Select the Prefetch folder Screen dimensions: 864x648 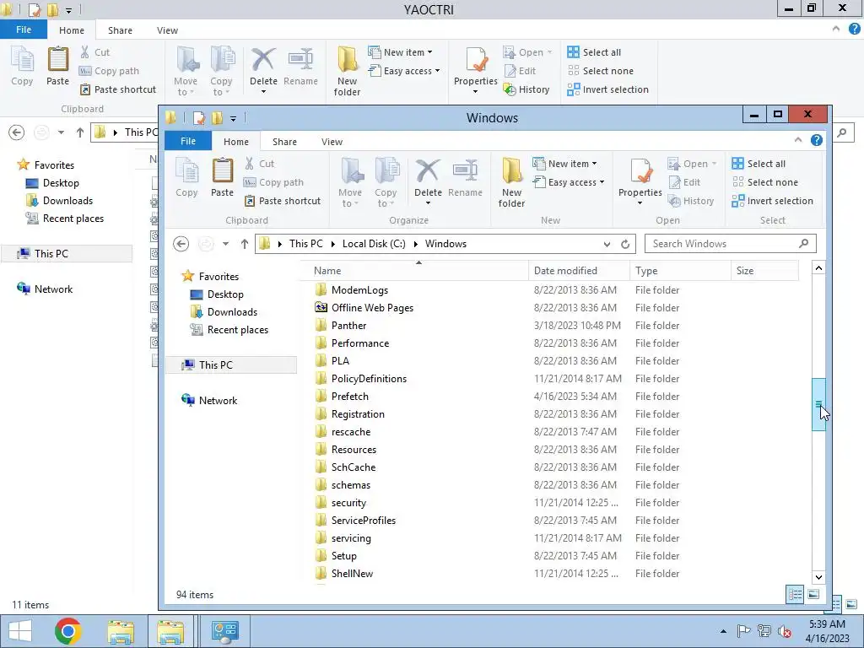350,397
